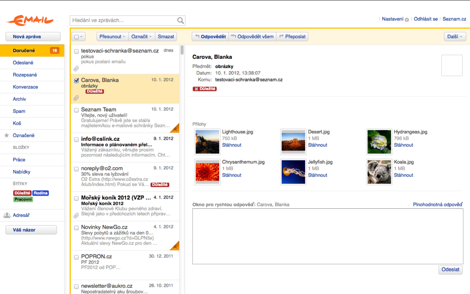Open the Lighthouse.jpg thumbnail
This screenshot has height=294, width=470.
pyautogui.click(x=207, y=142)
